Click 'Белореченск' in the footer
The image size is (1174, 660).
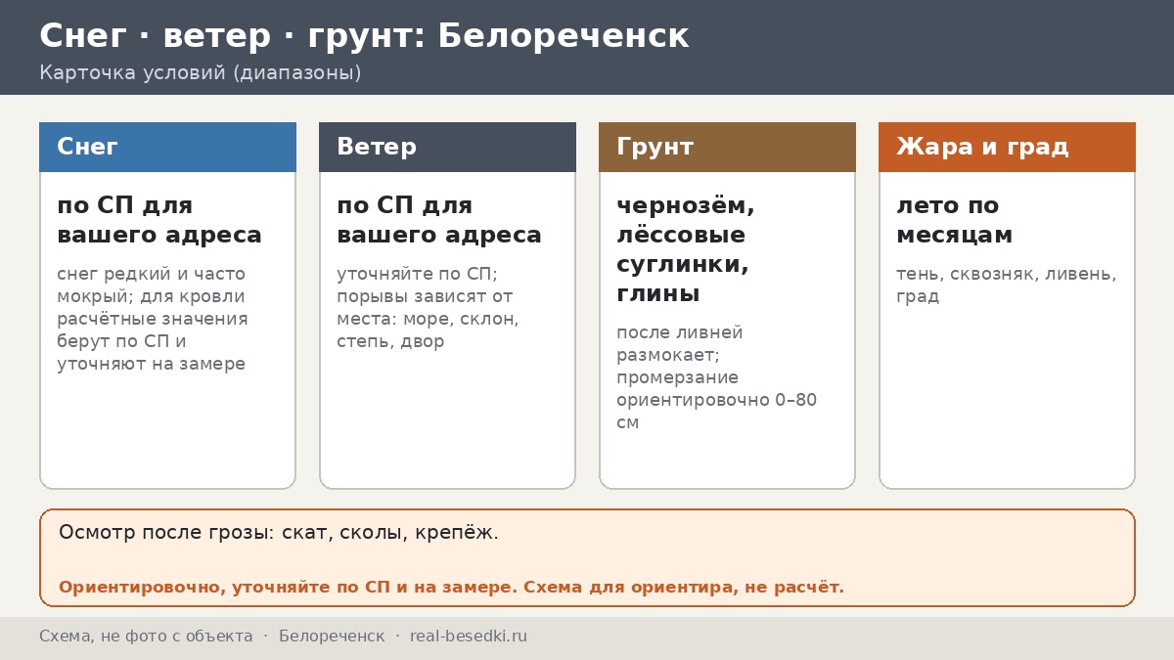tap(332, 637)
